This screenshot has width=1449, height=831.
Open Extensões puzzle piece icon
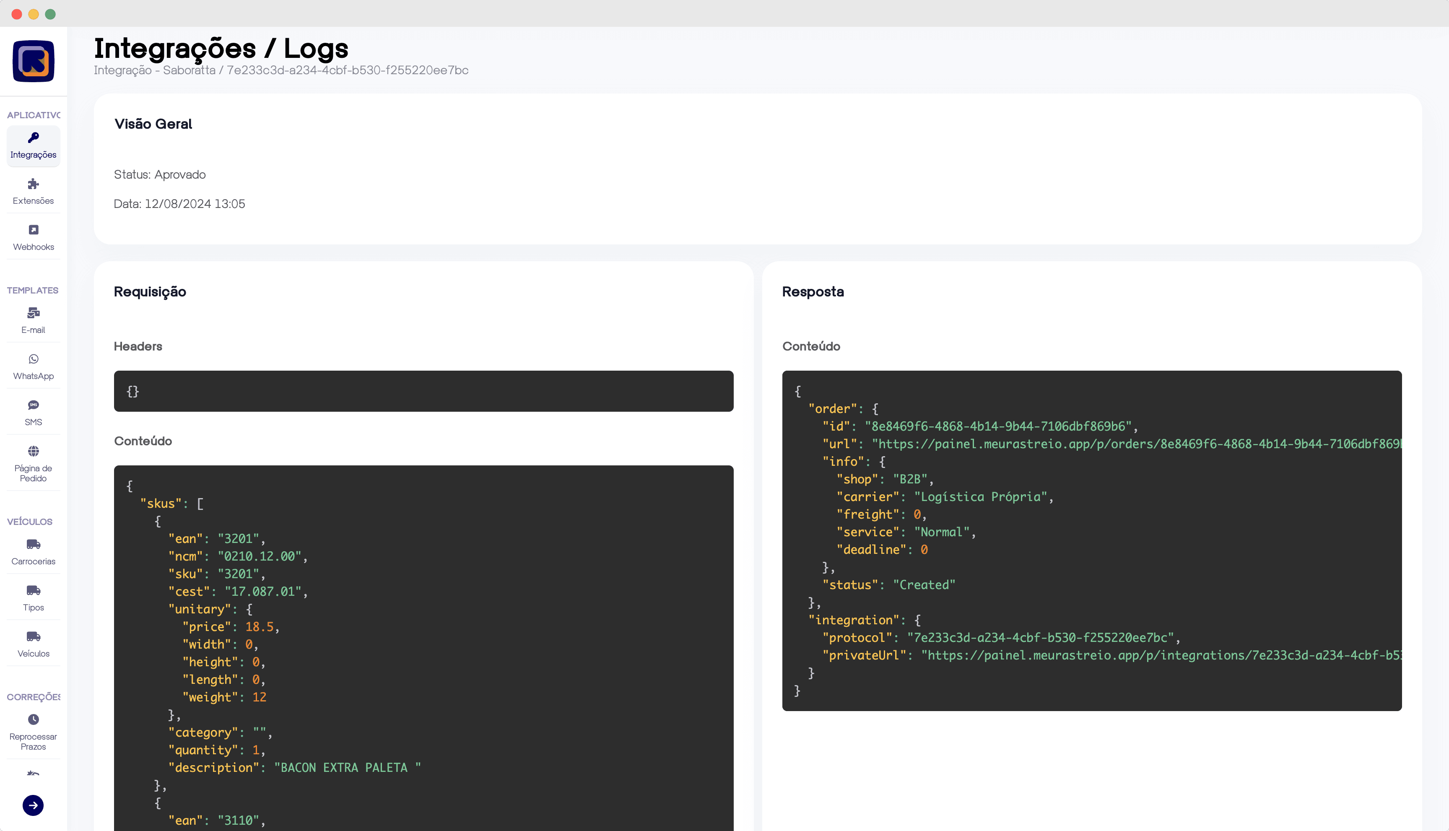click(33, 184)
